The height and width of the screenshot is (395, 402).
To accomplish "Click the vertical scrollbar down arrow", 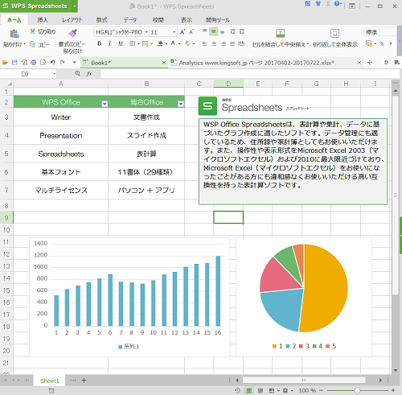I will click(396, 370).
